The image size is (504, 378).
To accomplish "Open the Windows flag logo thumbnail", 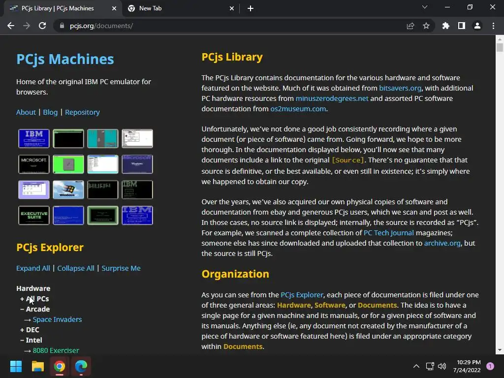I will click(68, 189).
